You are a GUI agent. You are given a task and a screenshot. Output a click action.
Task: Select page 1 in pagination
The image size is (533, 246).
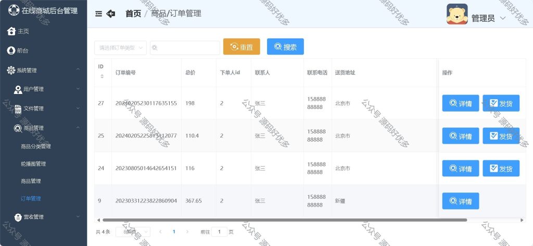tap(174, 232)
